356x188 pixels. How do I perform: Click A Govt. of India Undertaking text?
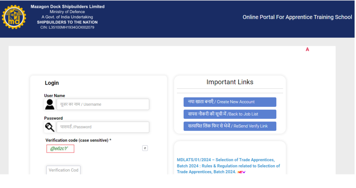tap(67, 17)
